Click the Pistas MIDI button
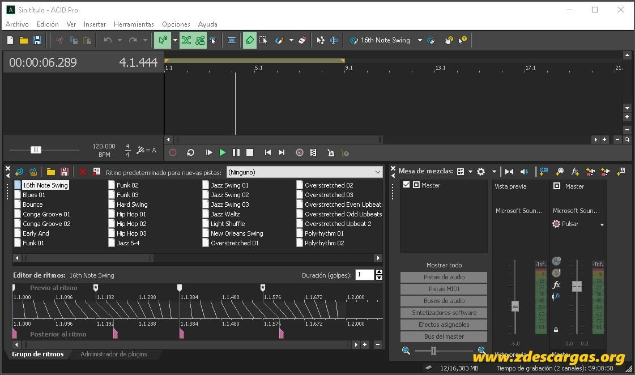The height and width of the screenshot is (375, 635). click(x=444, y=289)
